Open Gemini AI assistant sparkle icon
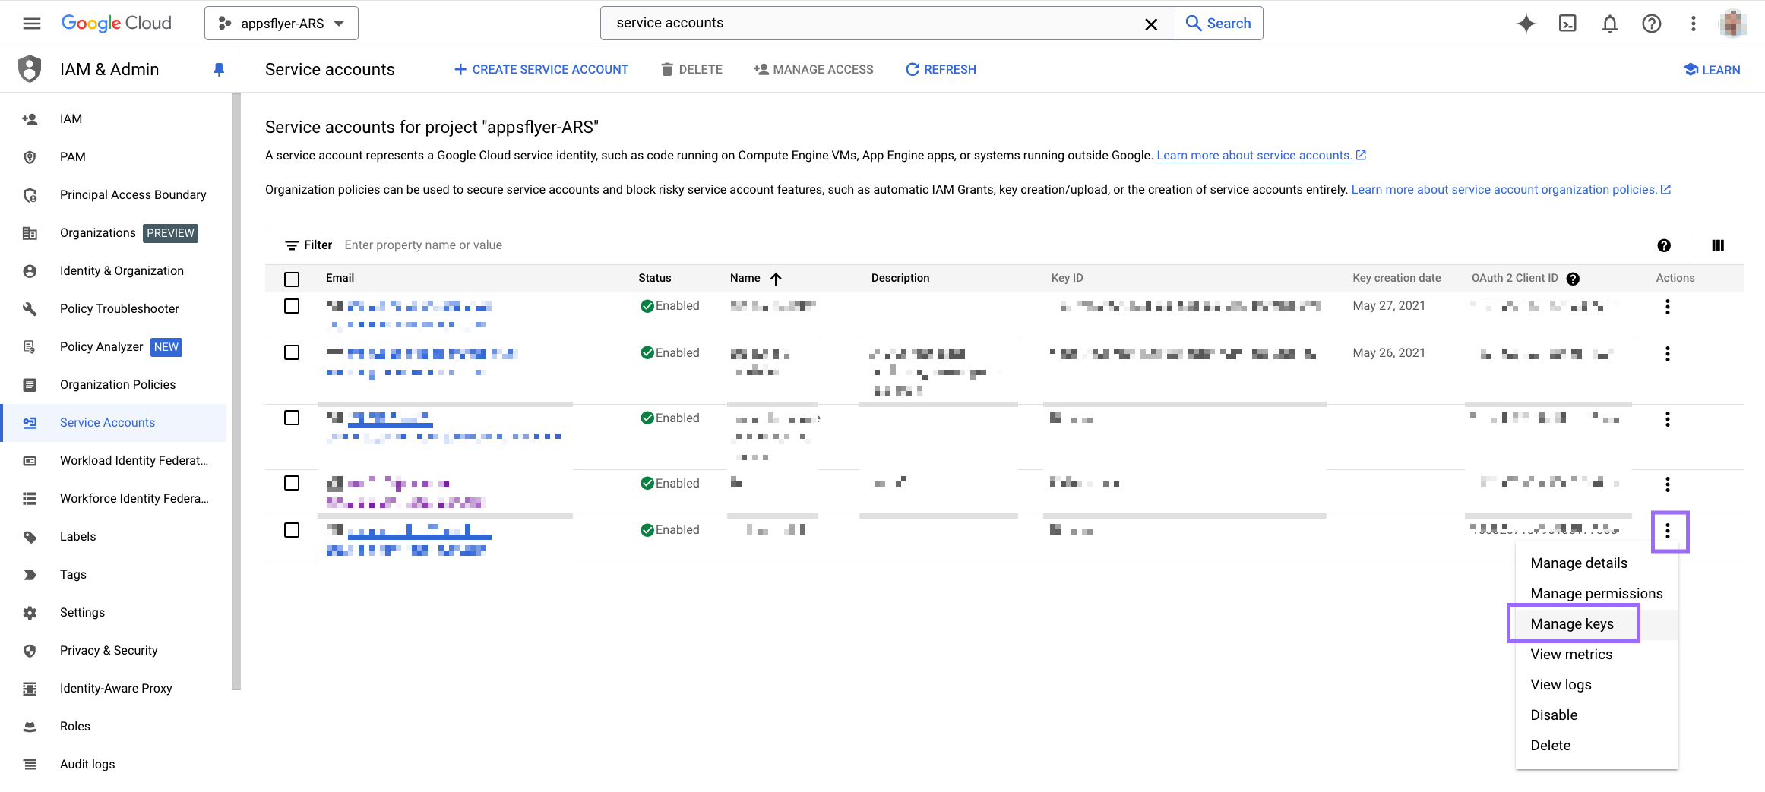The width and height of the screenshot is (1765, 792). click(1526, 24)
